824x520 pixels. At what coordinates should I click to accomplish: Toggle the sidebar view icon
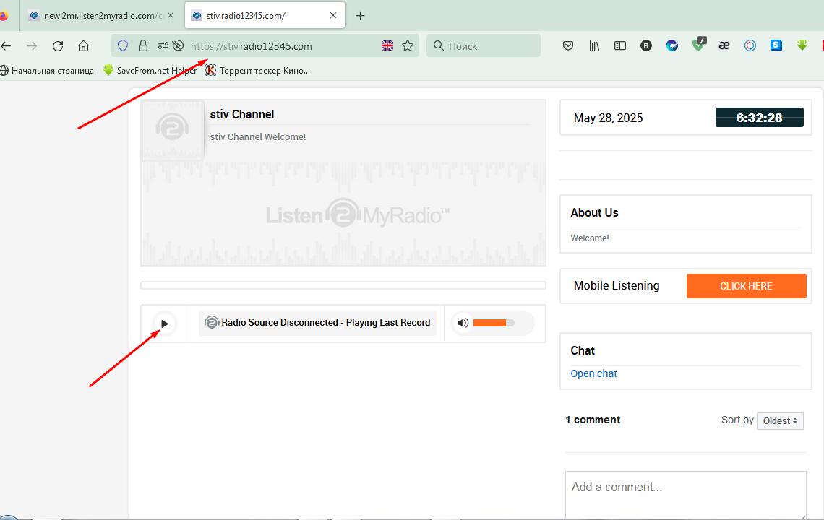click(620, 46)
